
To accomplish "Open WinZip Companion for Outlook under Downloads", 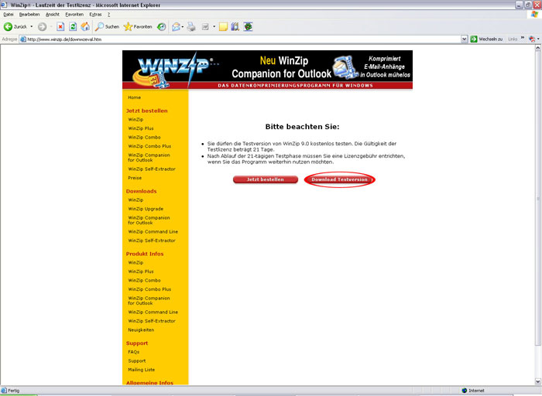I will (x=149, y=220).
